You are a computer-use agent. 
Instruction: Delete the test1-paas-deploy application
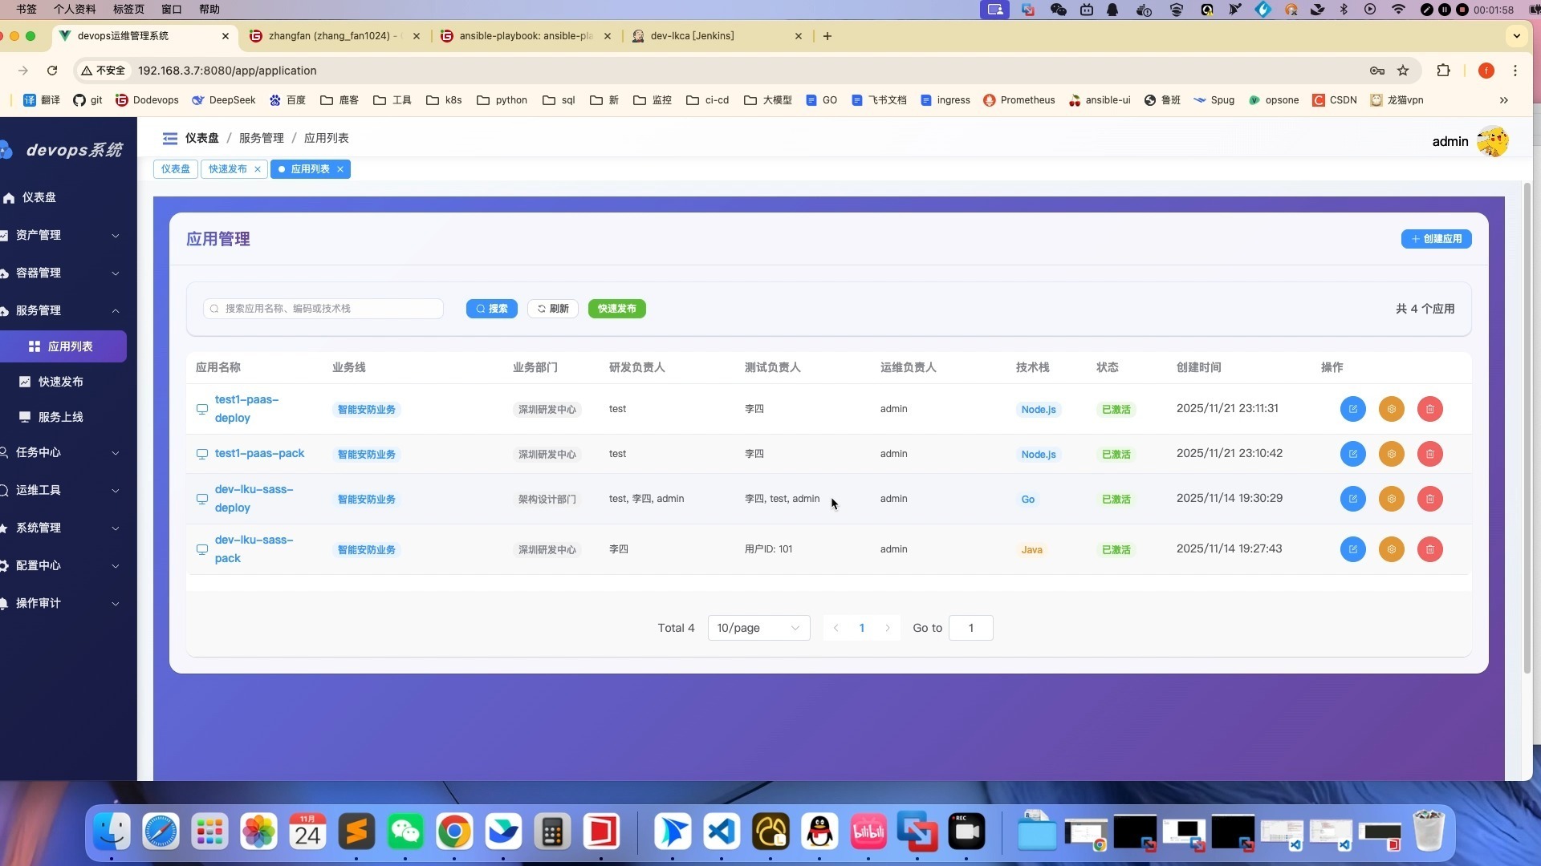click(x=1429, y=409)
